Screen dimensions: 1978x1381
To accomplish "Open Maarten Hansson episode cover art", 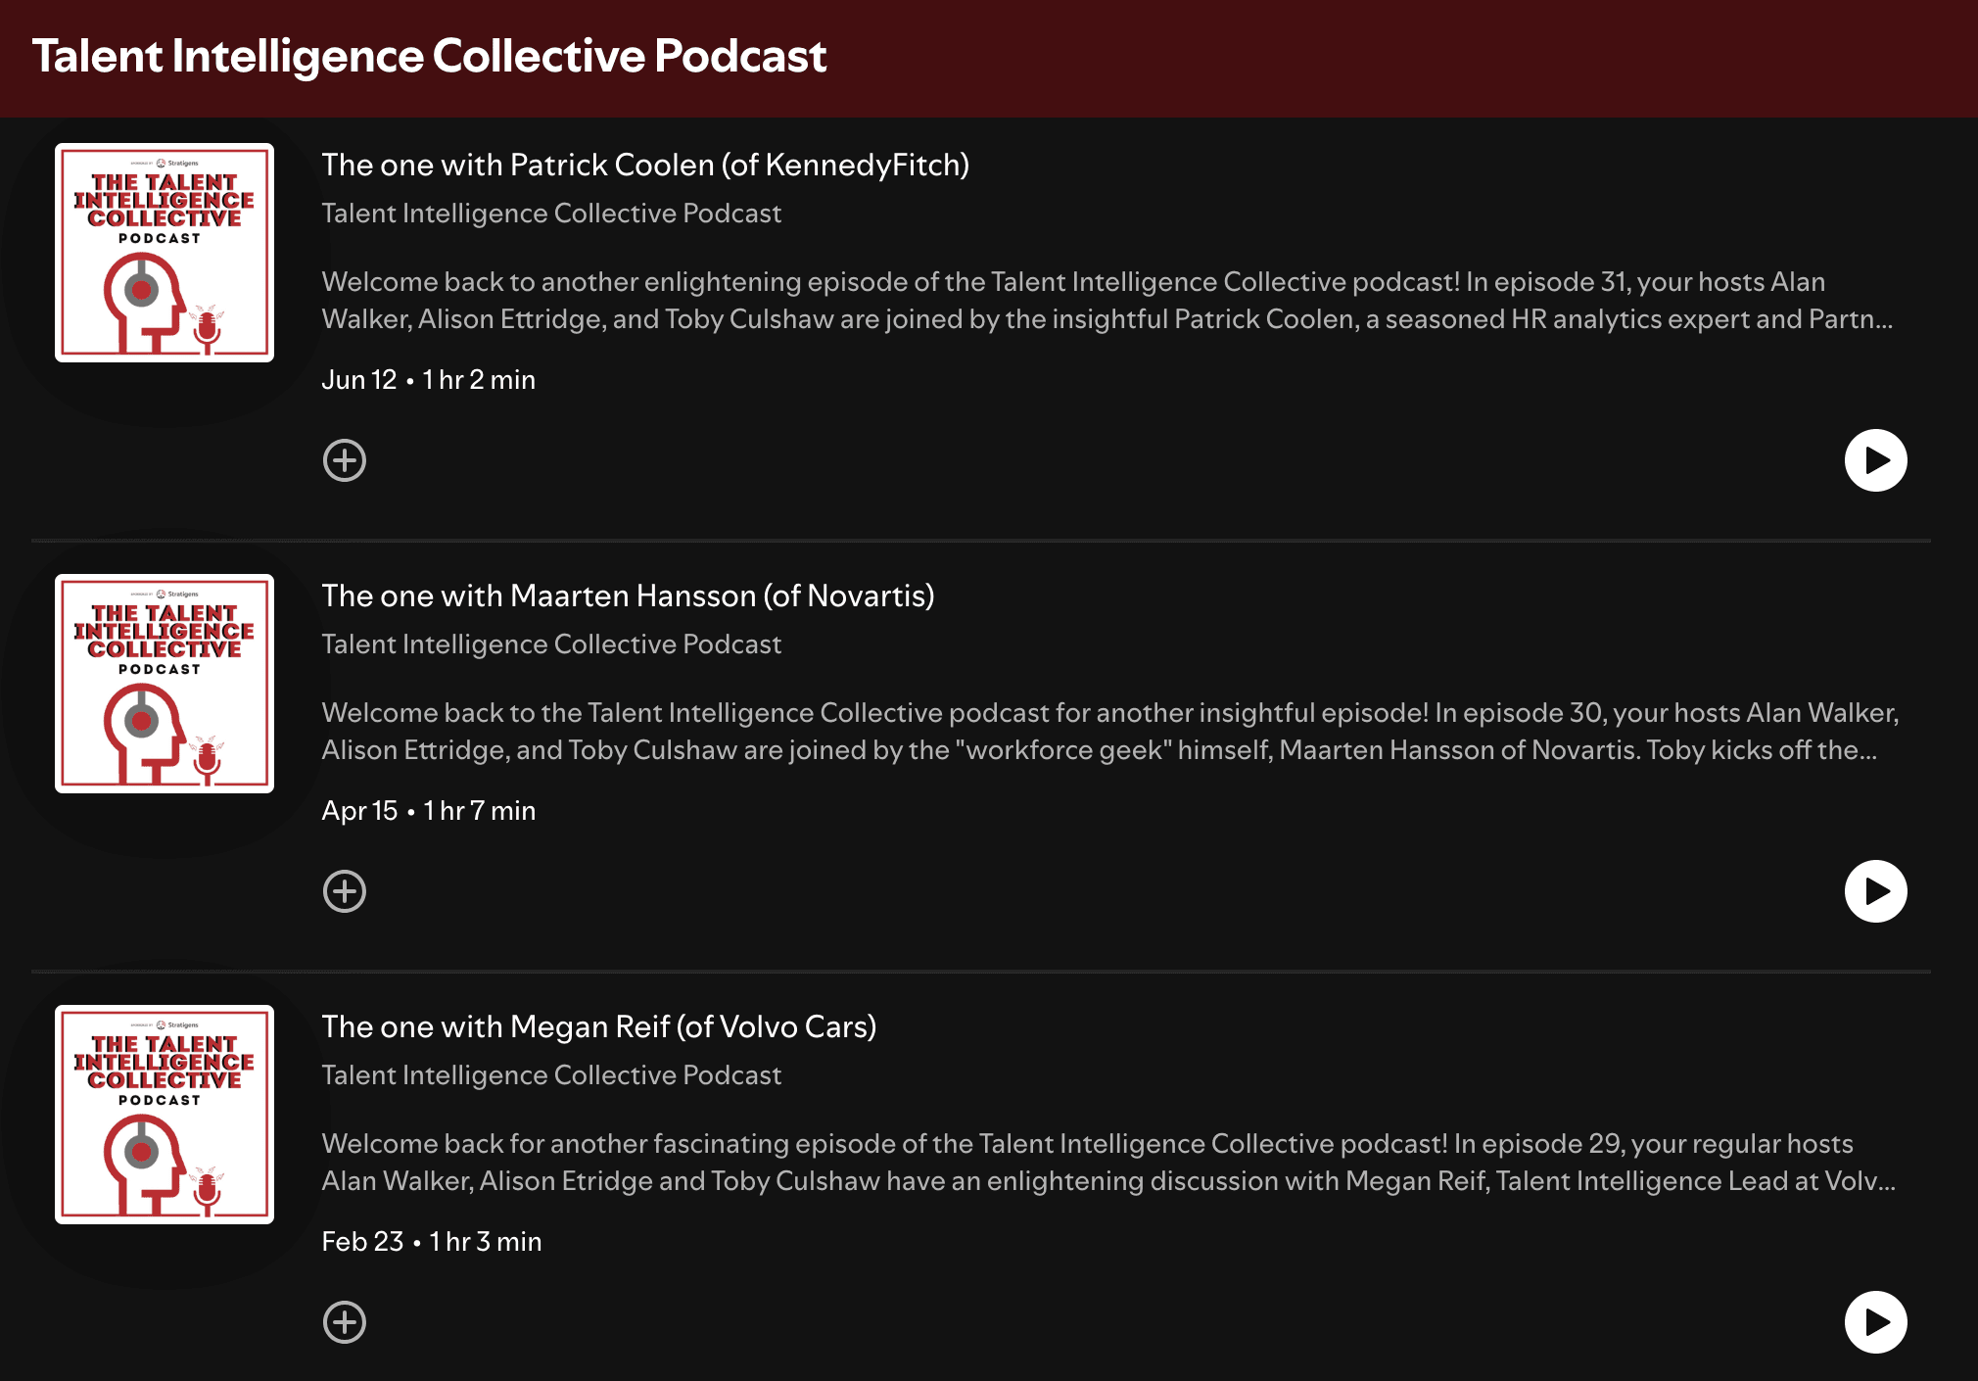I will (165, 684).
